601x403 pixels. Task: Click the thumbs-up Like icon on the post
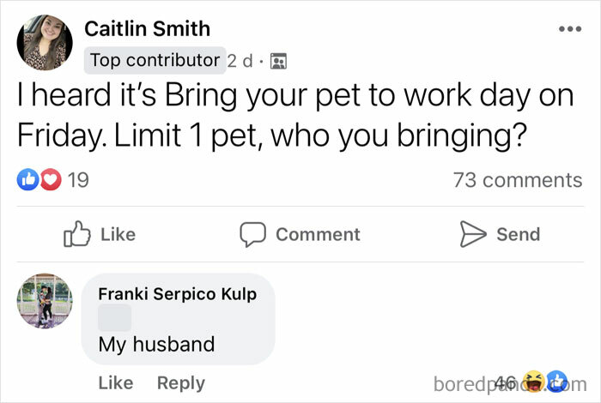coord(77,234)
